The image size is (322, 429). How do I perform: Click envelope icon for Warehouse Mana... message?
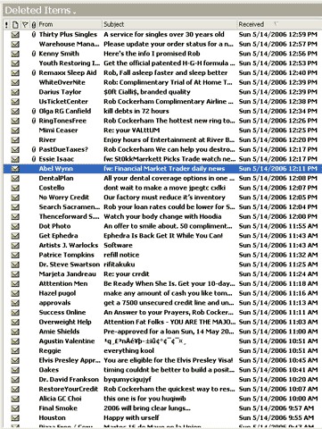tap(15, 44)
